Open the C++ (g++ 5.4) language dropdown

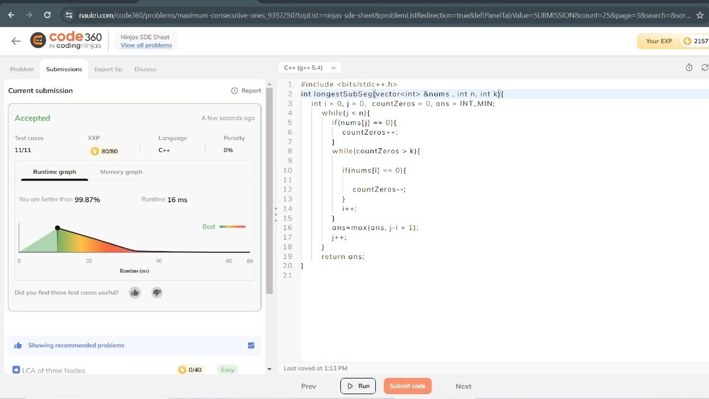308,68
